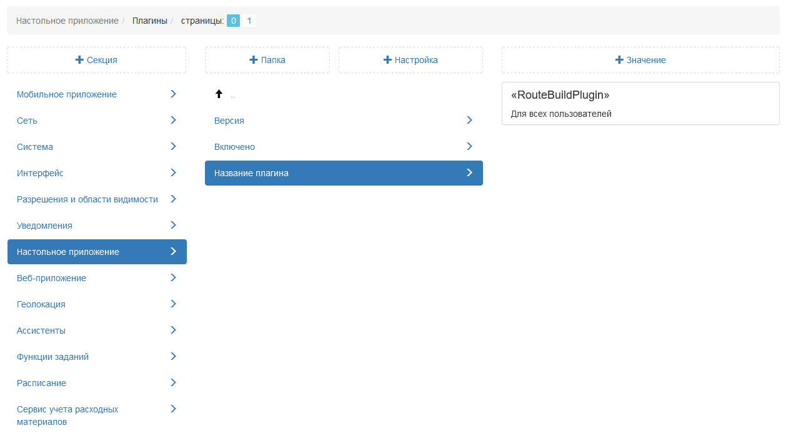This screenshot has height=443, width=786.
Task: Go to page 1 in breadcrumb
Action: click(x=249, y=21)
